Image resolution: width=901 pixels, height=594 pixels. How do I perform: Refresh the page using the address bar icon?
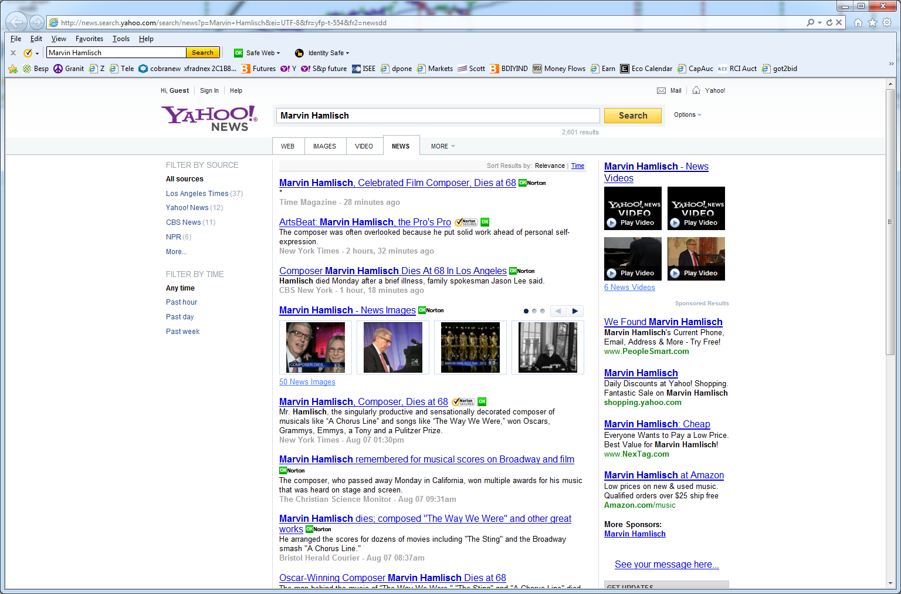pos(829,22)
